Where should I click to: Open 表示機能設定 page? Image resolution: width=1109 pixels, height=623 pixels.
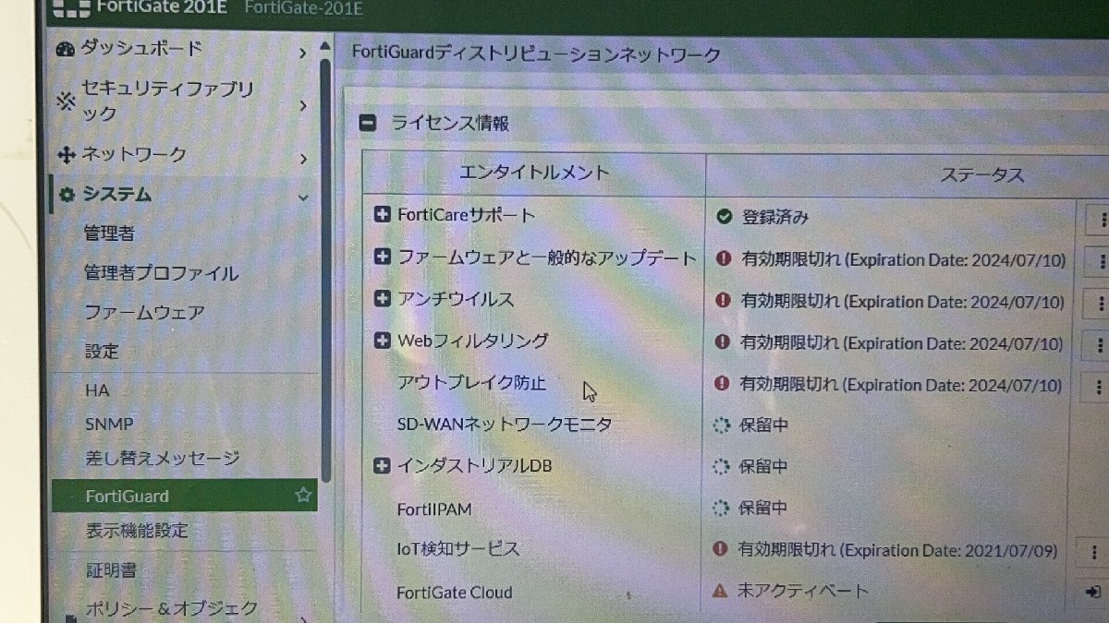pyautogui.click(x=137, y=531)
